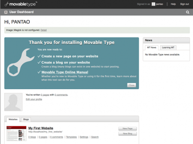
Task: Click the News widget header
Action: (166, 40)
